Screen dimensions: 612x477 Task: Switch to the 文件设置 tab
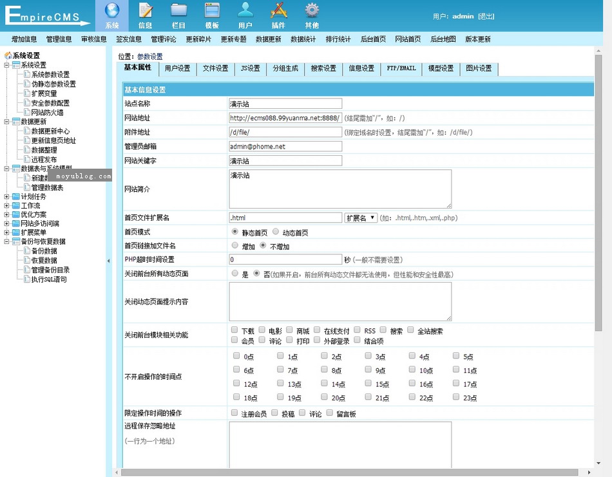[x=215, y=69]
